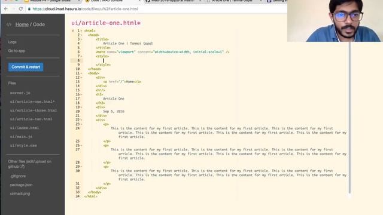
Task: Click the code brackets icon beside Home
Action: click(x=9, y=24)
